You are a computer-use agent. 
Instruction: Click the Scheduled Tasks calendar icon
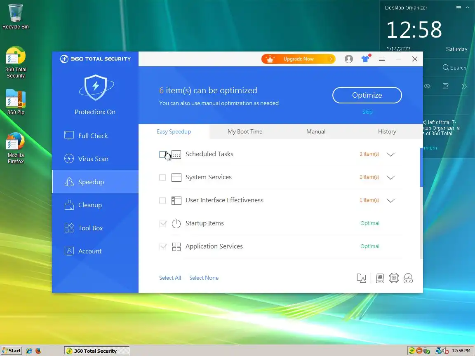176,155
